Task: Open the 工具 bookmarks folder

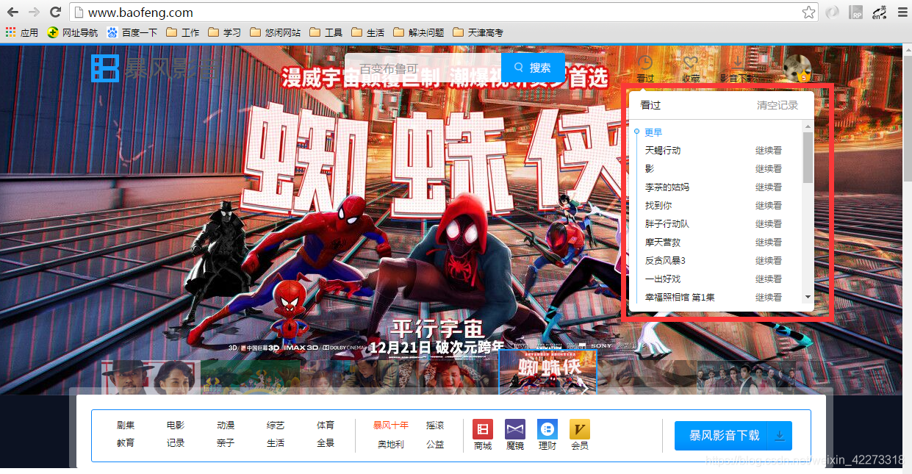Action: (326, 32)
